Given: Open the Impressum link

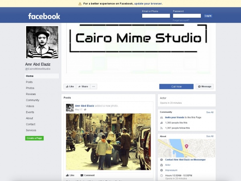Looking at the screenshot, I should (171, 170).
